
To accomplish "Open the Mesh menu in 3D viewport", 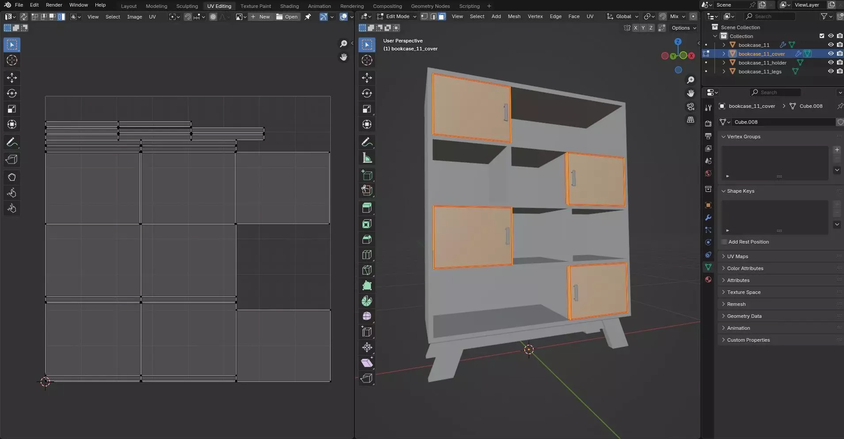I will (x=514, y=16).
